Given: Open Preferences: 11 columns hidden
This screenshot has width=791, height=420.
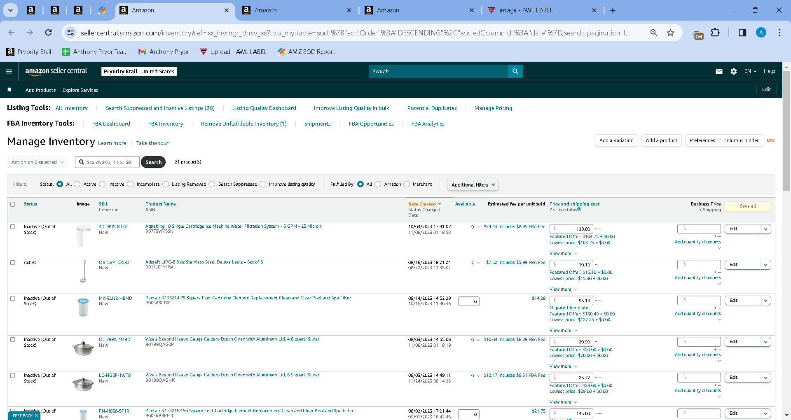Looking at the screenshot, I should [x=725, y=140].
